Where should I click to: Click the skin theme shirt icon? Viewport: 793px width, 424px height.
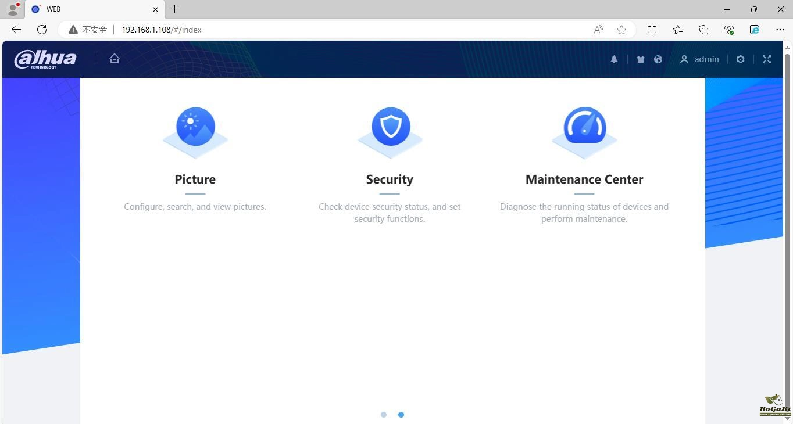(640, 59)
